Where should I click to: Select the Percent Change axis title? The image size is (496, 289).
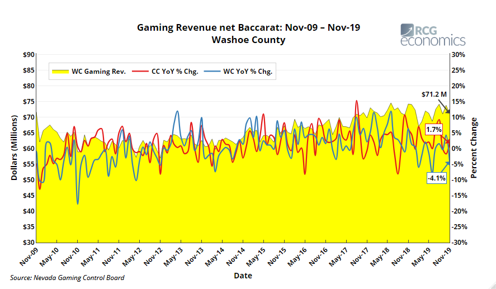click(x=474, y=149)
